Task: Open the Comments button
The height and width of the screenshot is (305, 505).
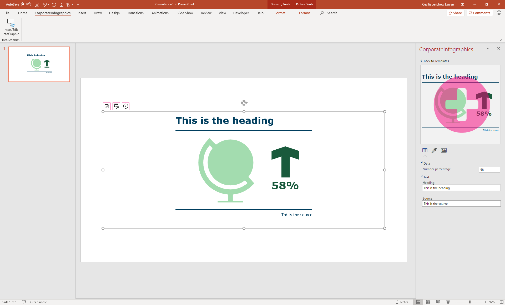Action: pos(480,13)
